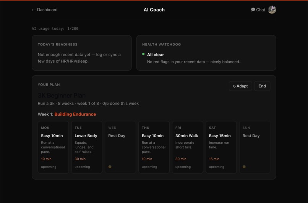Click the Today's Readiness heading
Image resolution: width=308 pixels, height=203 pixels.
pyautogui.click(x=58, y=44)
